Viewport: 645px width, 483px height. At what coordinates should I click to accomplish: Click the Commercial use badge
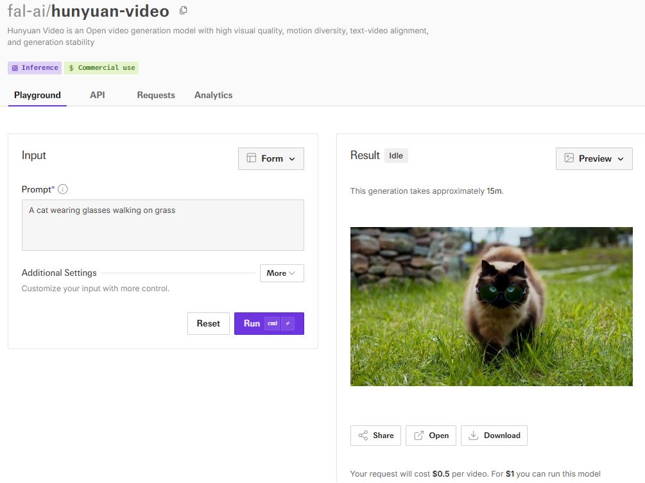tap(101, 68)
